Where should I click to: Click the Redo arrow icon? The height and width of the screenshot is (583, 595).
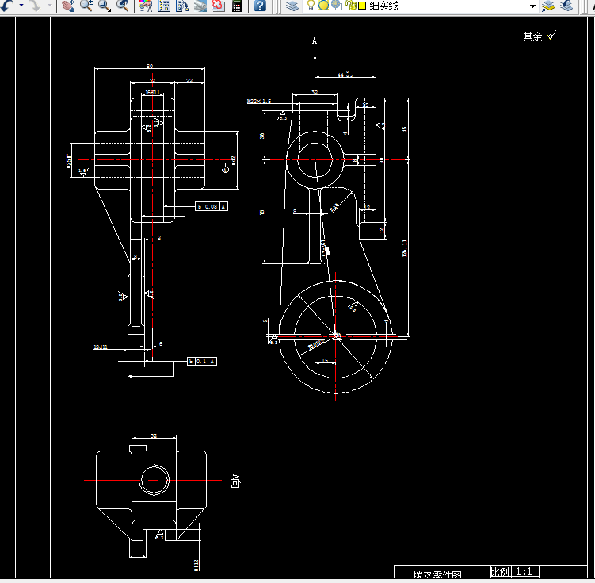point(35,6)
